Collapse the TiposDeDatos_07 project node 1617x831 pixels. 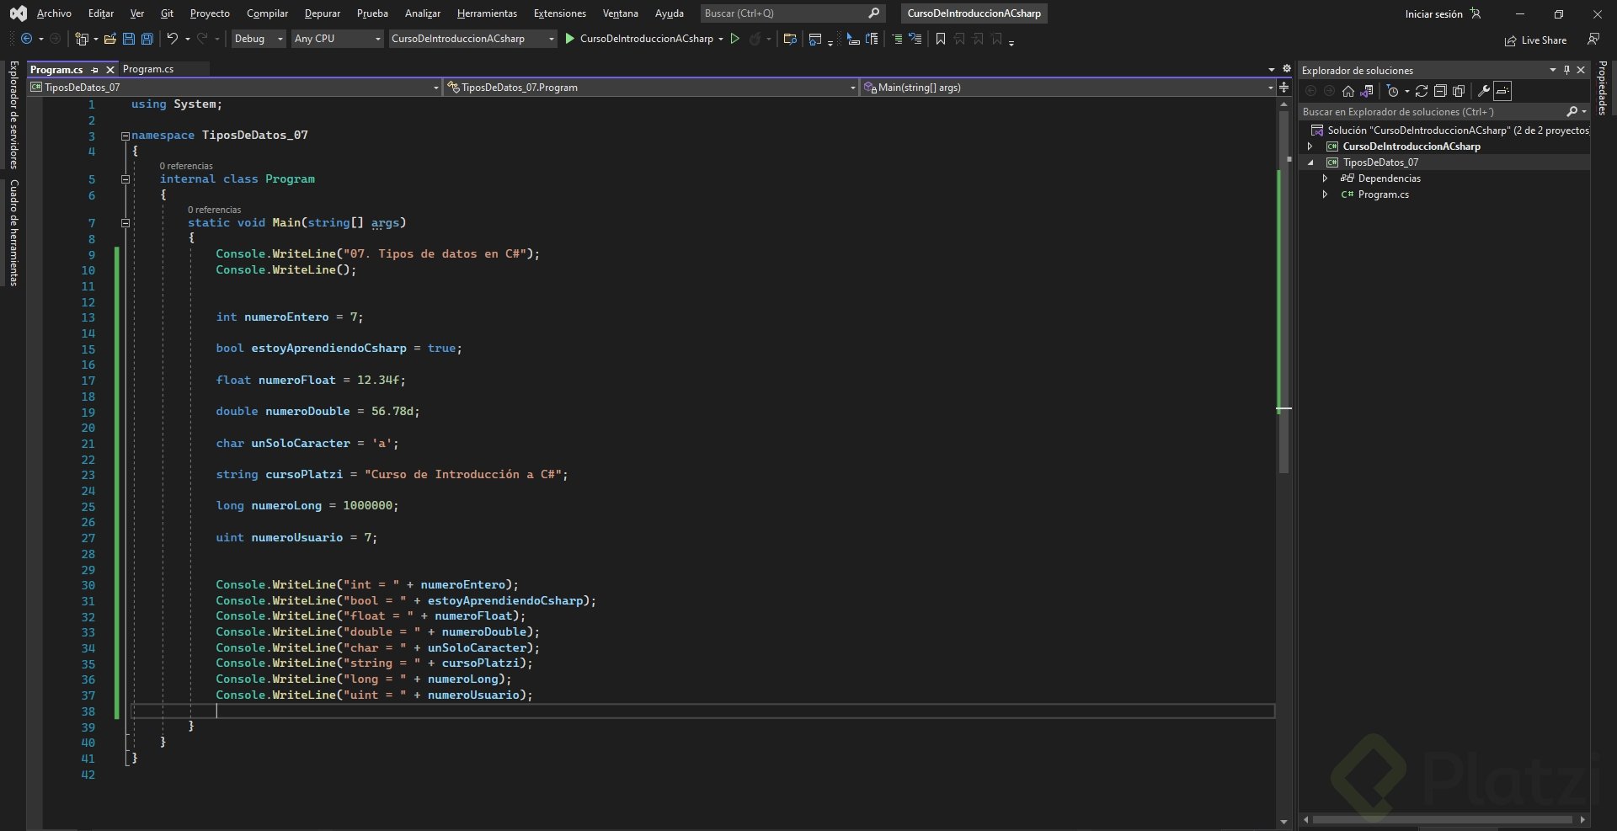[x=1310, y=162]
